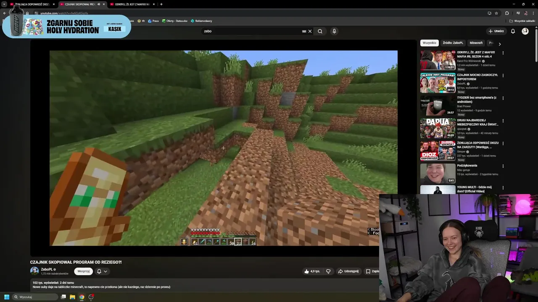The width and height of the screenshot is (538, 302).
Task: Close the ŻENUJĄCA ODPOWIEDŹ DIOZU tab
Action: pos(54,4)
